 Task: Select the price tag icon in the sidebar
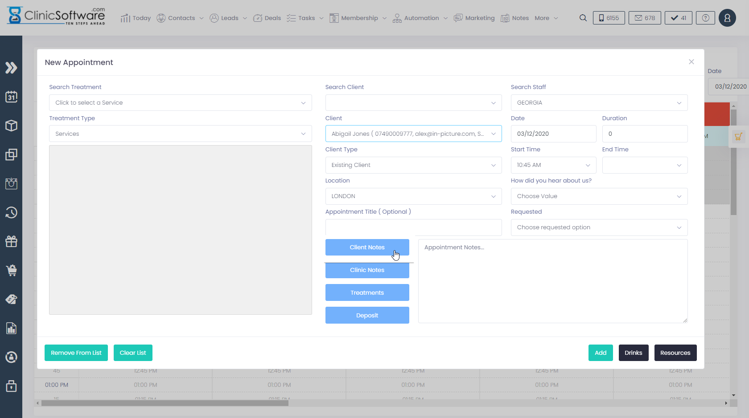tap(11, 299)
